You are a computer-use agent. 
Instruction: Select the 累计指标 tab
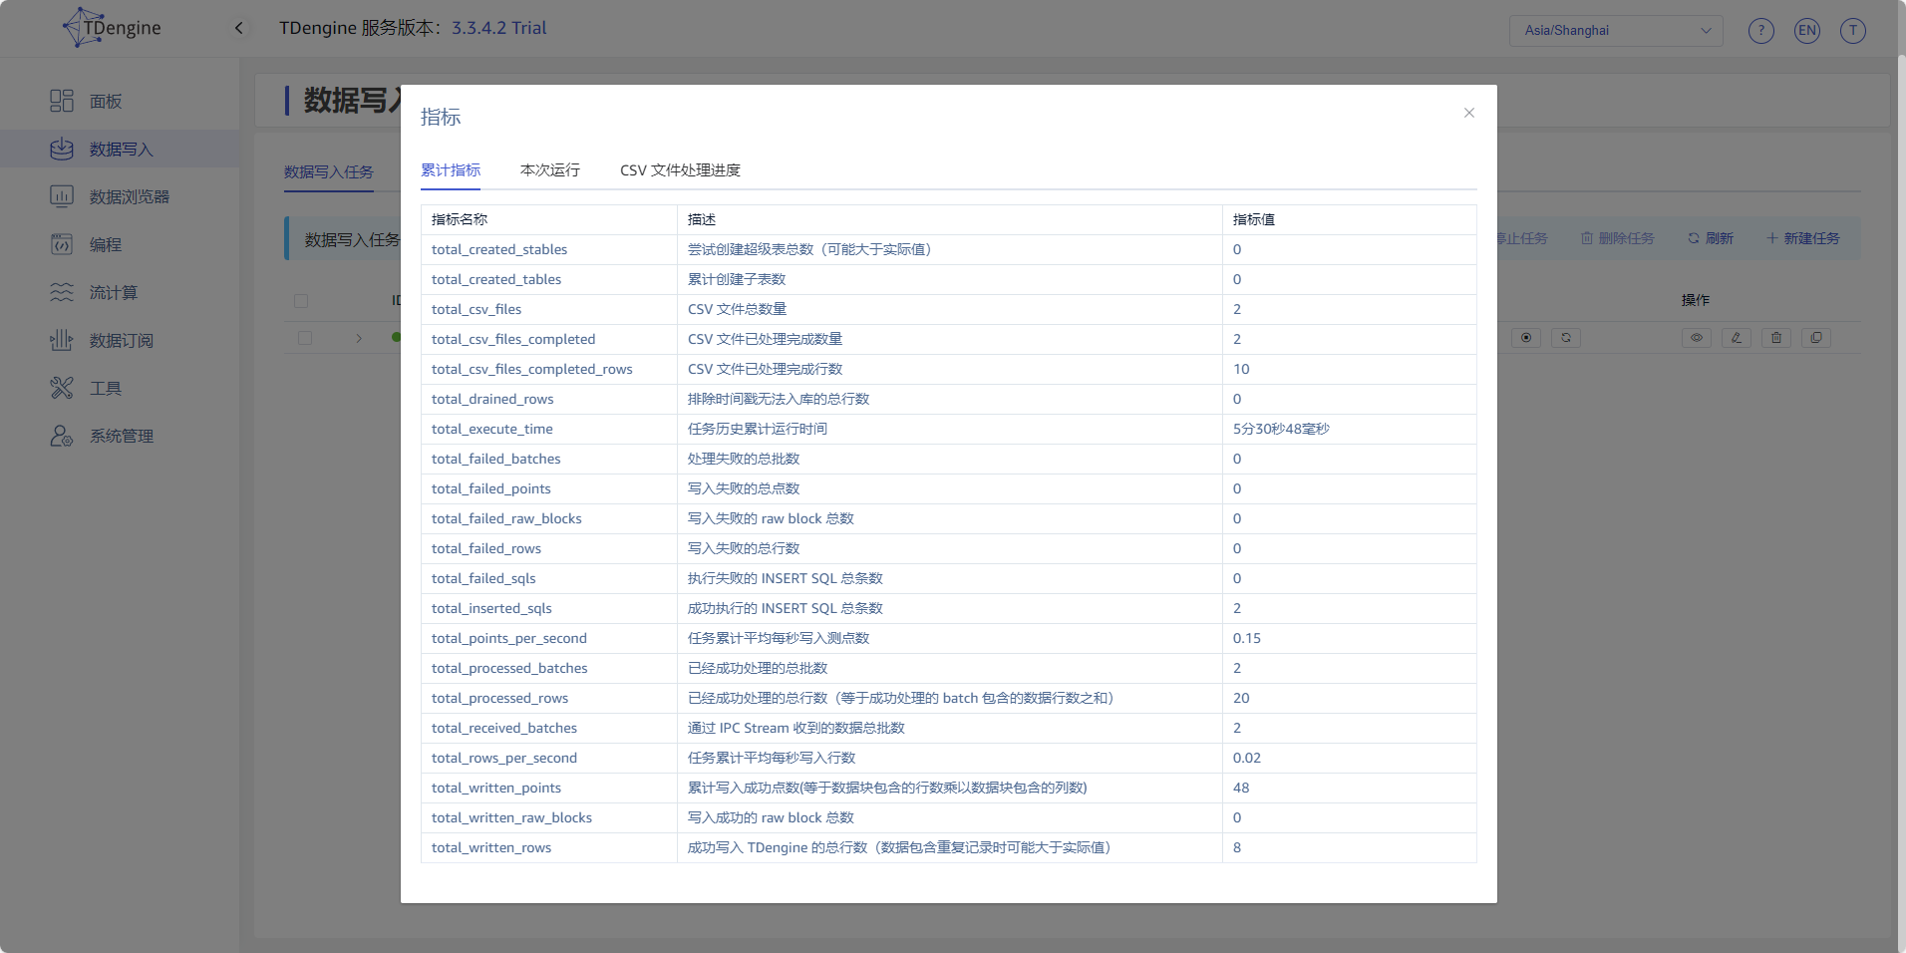[451, 170]
